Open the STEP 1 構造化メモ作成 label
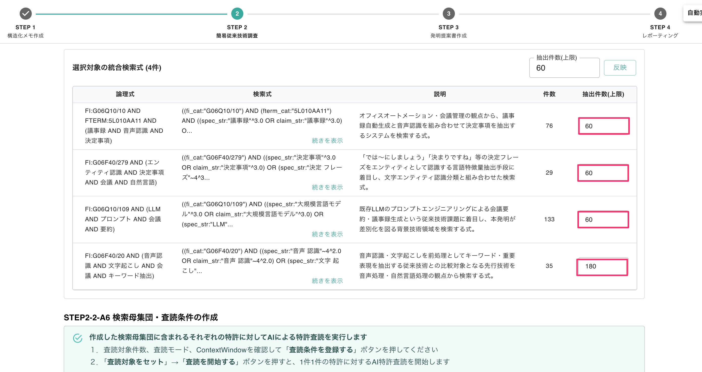The image size is (702, 372). (25, 31)
